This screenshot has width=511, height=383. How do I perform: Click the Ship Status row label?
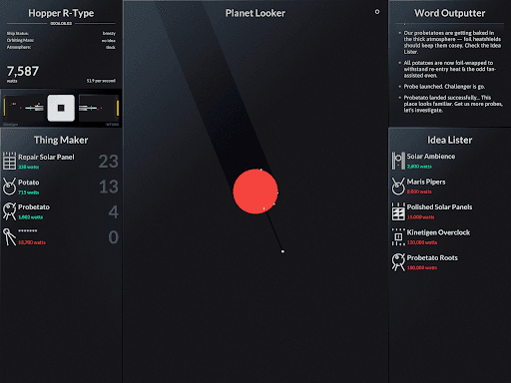(x=18, y=33)
